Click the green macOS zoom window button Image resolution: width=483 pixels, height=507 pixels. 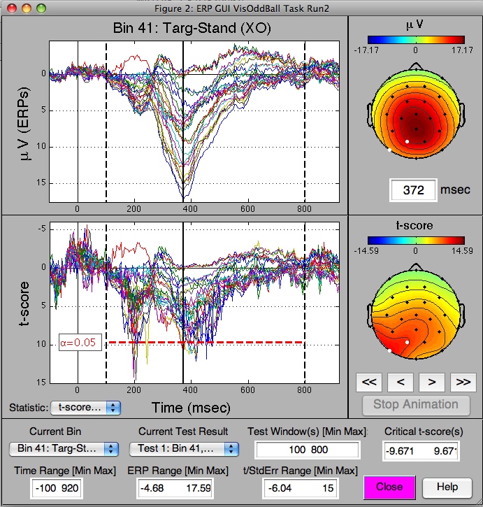click(x=41, y=8)
